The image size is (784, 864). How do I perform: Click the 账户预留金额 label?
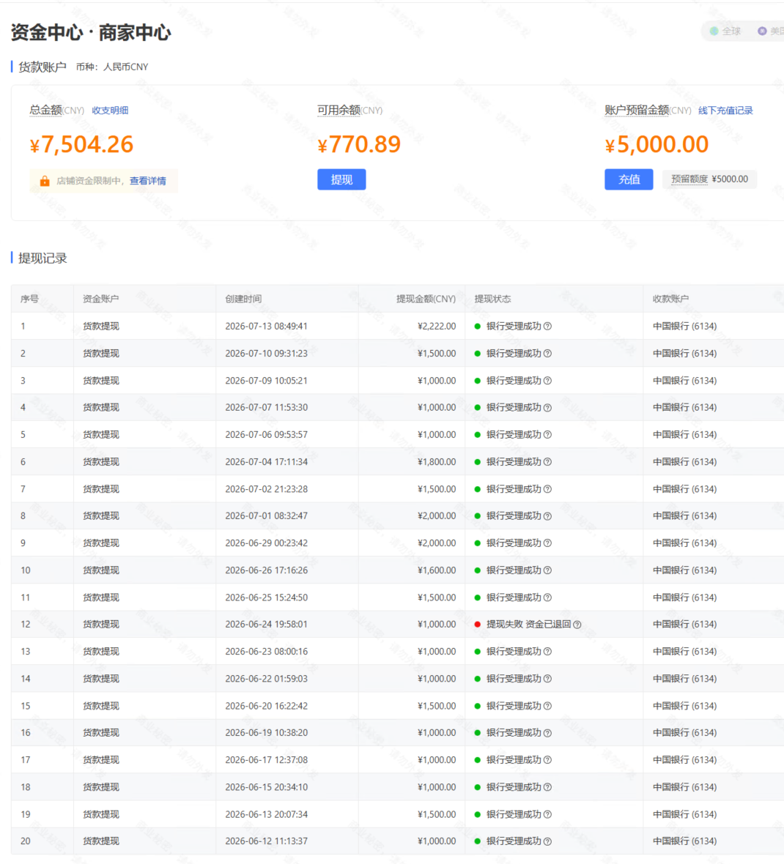pos(637,111)
